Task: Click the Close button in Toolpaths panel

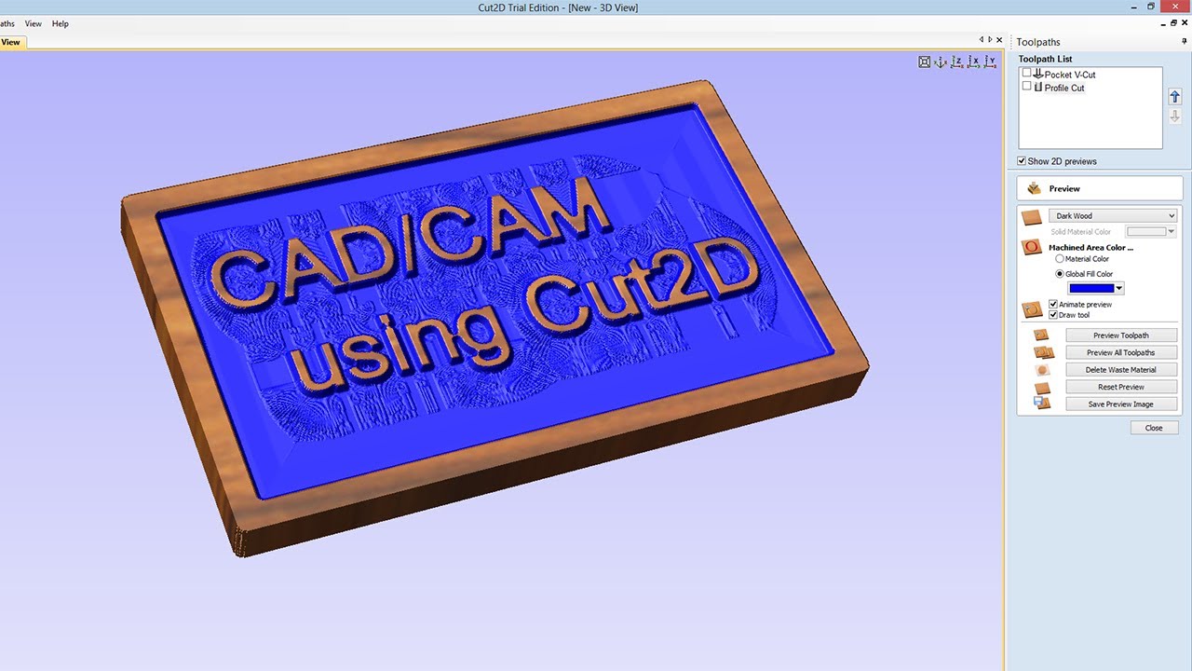Action: pyautogui.click(x=1154, y=428)
